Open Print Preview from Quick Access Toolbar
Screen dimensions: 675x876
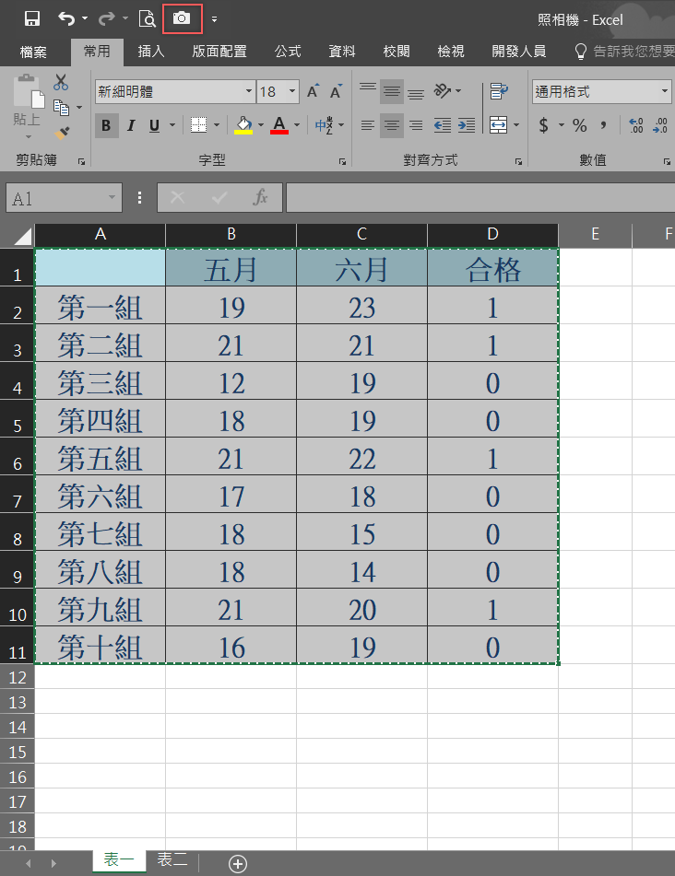147,18
